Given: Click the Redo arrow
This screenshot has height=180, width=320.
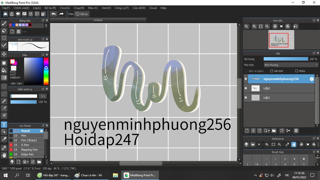Looking at the screenshot, I should pyautogui.click(x=61, y=14).
